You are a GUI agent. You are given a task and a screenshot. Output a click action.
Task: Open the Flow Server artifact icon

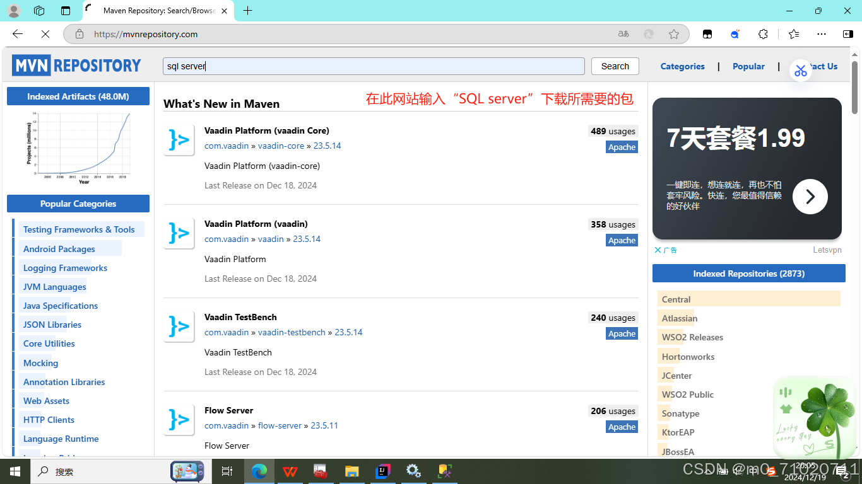pyautogui.click(x=179, y=420)
